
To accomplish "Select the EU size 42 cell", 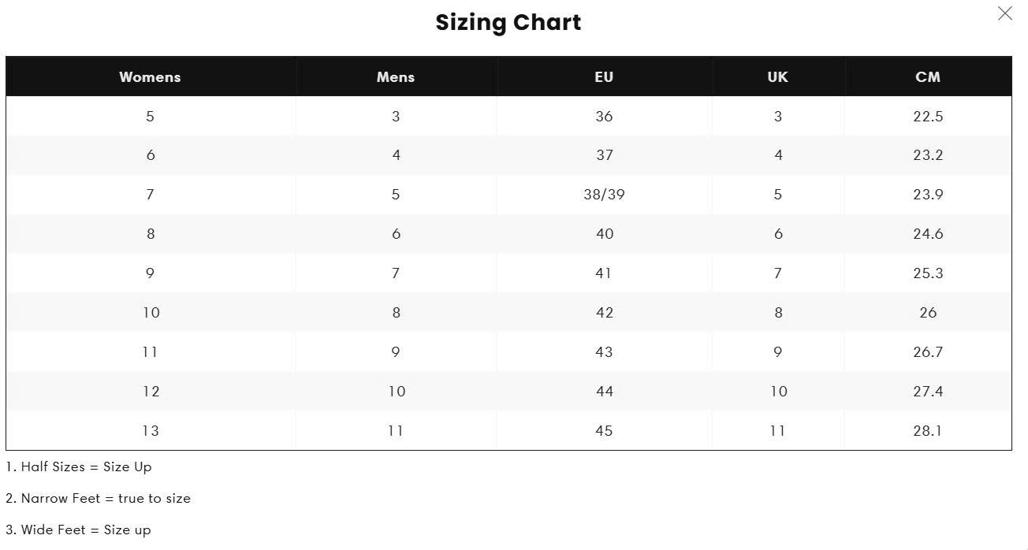I will (604, 313).
